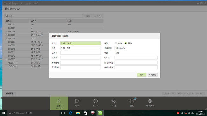The image size is (207, 116).
Task: Select customer row 0000009
Action: point(27,45)
